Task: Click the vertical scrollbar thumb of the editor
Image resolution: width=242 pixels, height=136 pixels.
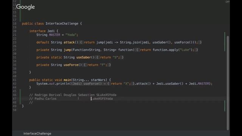Action: (x=228, y=83)
